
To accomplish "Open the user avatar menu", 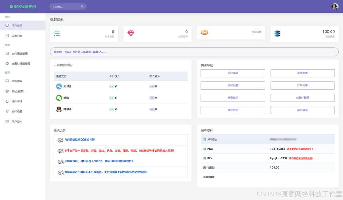I will [x=335, y=6].
